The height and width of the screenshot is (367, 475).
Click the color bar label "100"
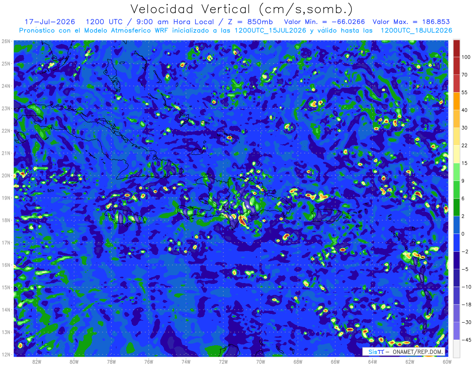coord(466,57)
